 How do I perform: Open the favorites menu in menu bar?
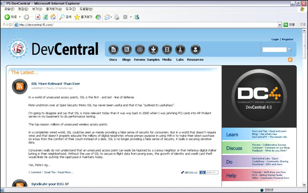54,9
